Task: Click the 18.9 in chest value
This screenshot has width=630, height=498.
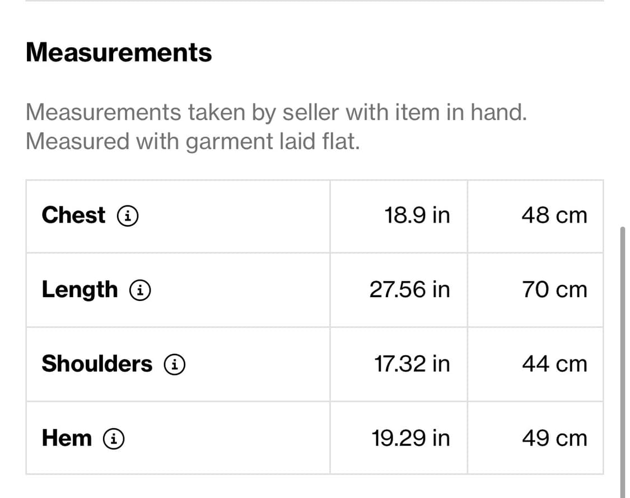Action: [x=417, y=215]
